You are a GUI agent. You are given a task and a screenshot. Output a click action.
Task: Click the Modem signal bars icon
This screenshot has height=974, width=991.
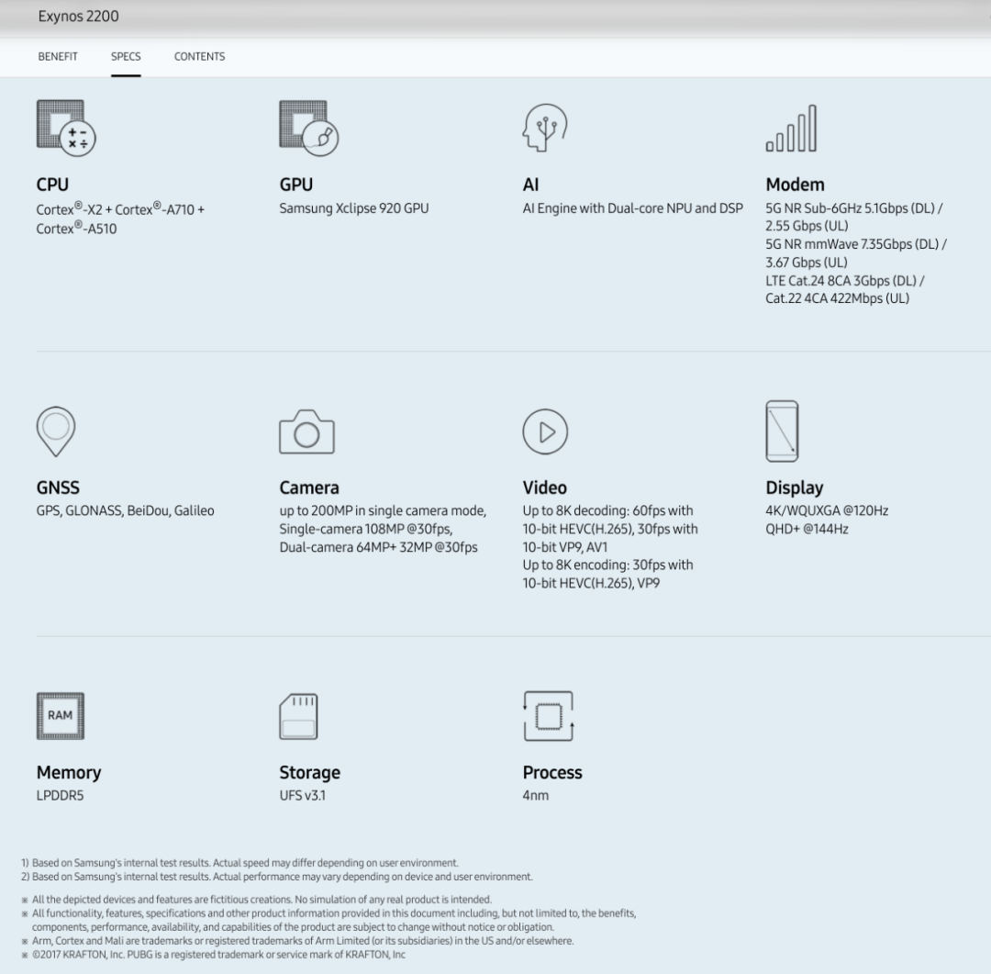pos(791,129)
